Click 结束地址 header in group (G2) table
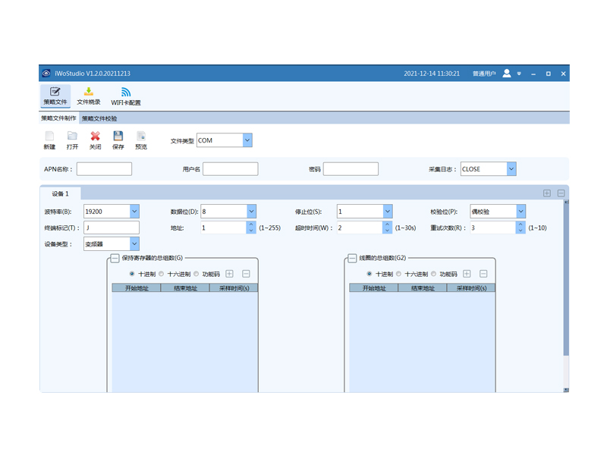Image resolution: width=607 pixels, height=455 pixels. pos(423,288)
